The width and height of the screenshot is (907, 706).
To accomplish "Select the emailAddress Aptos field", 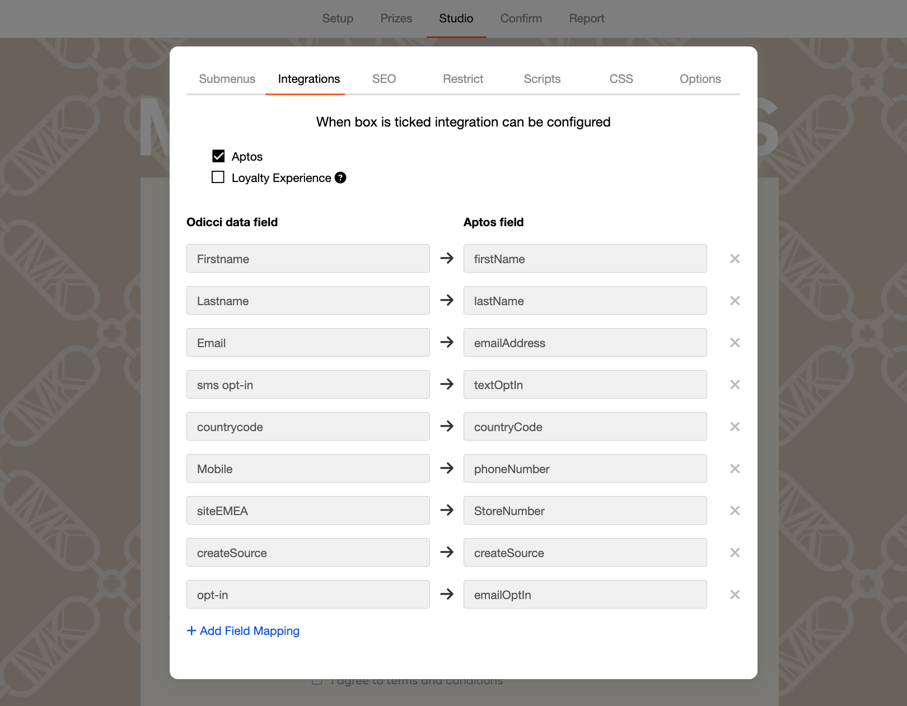I will click(585, 343).
